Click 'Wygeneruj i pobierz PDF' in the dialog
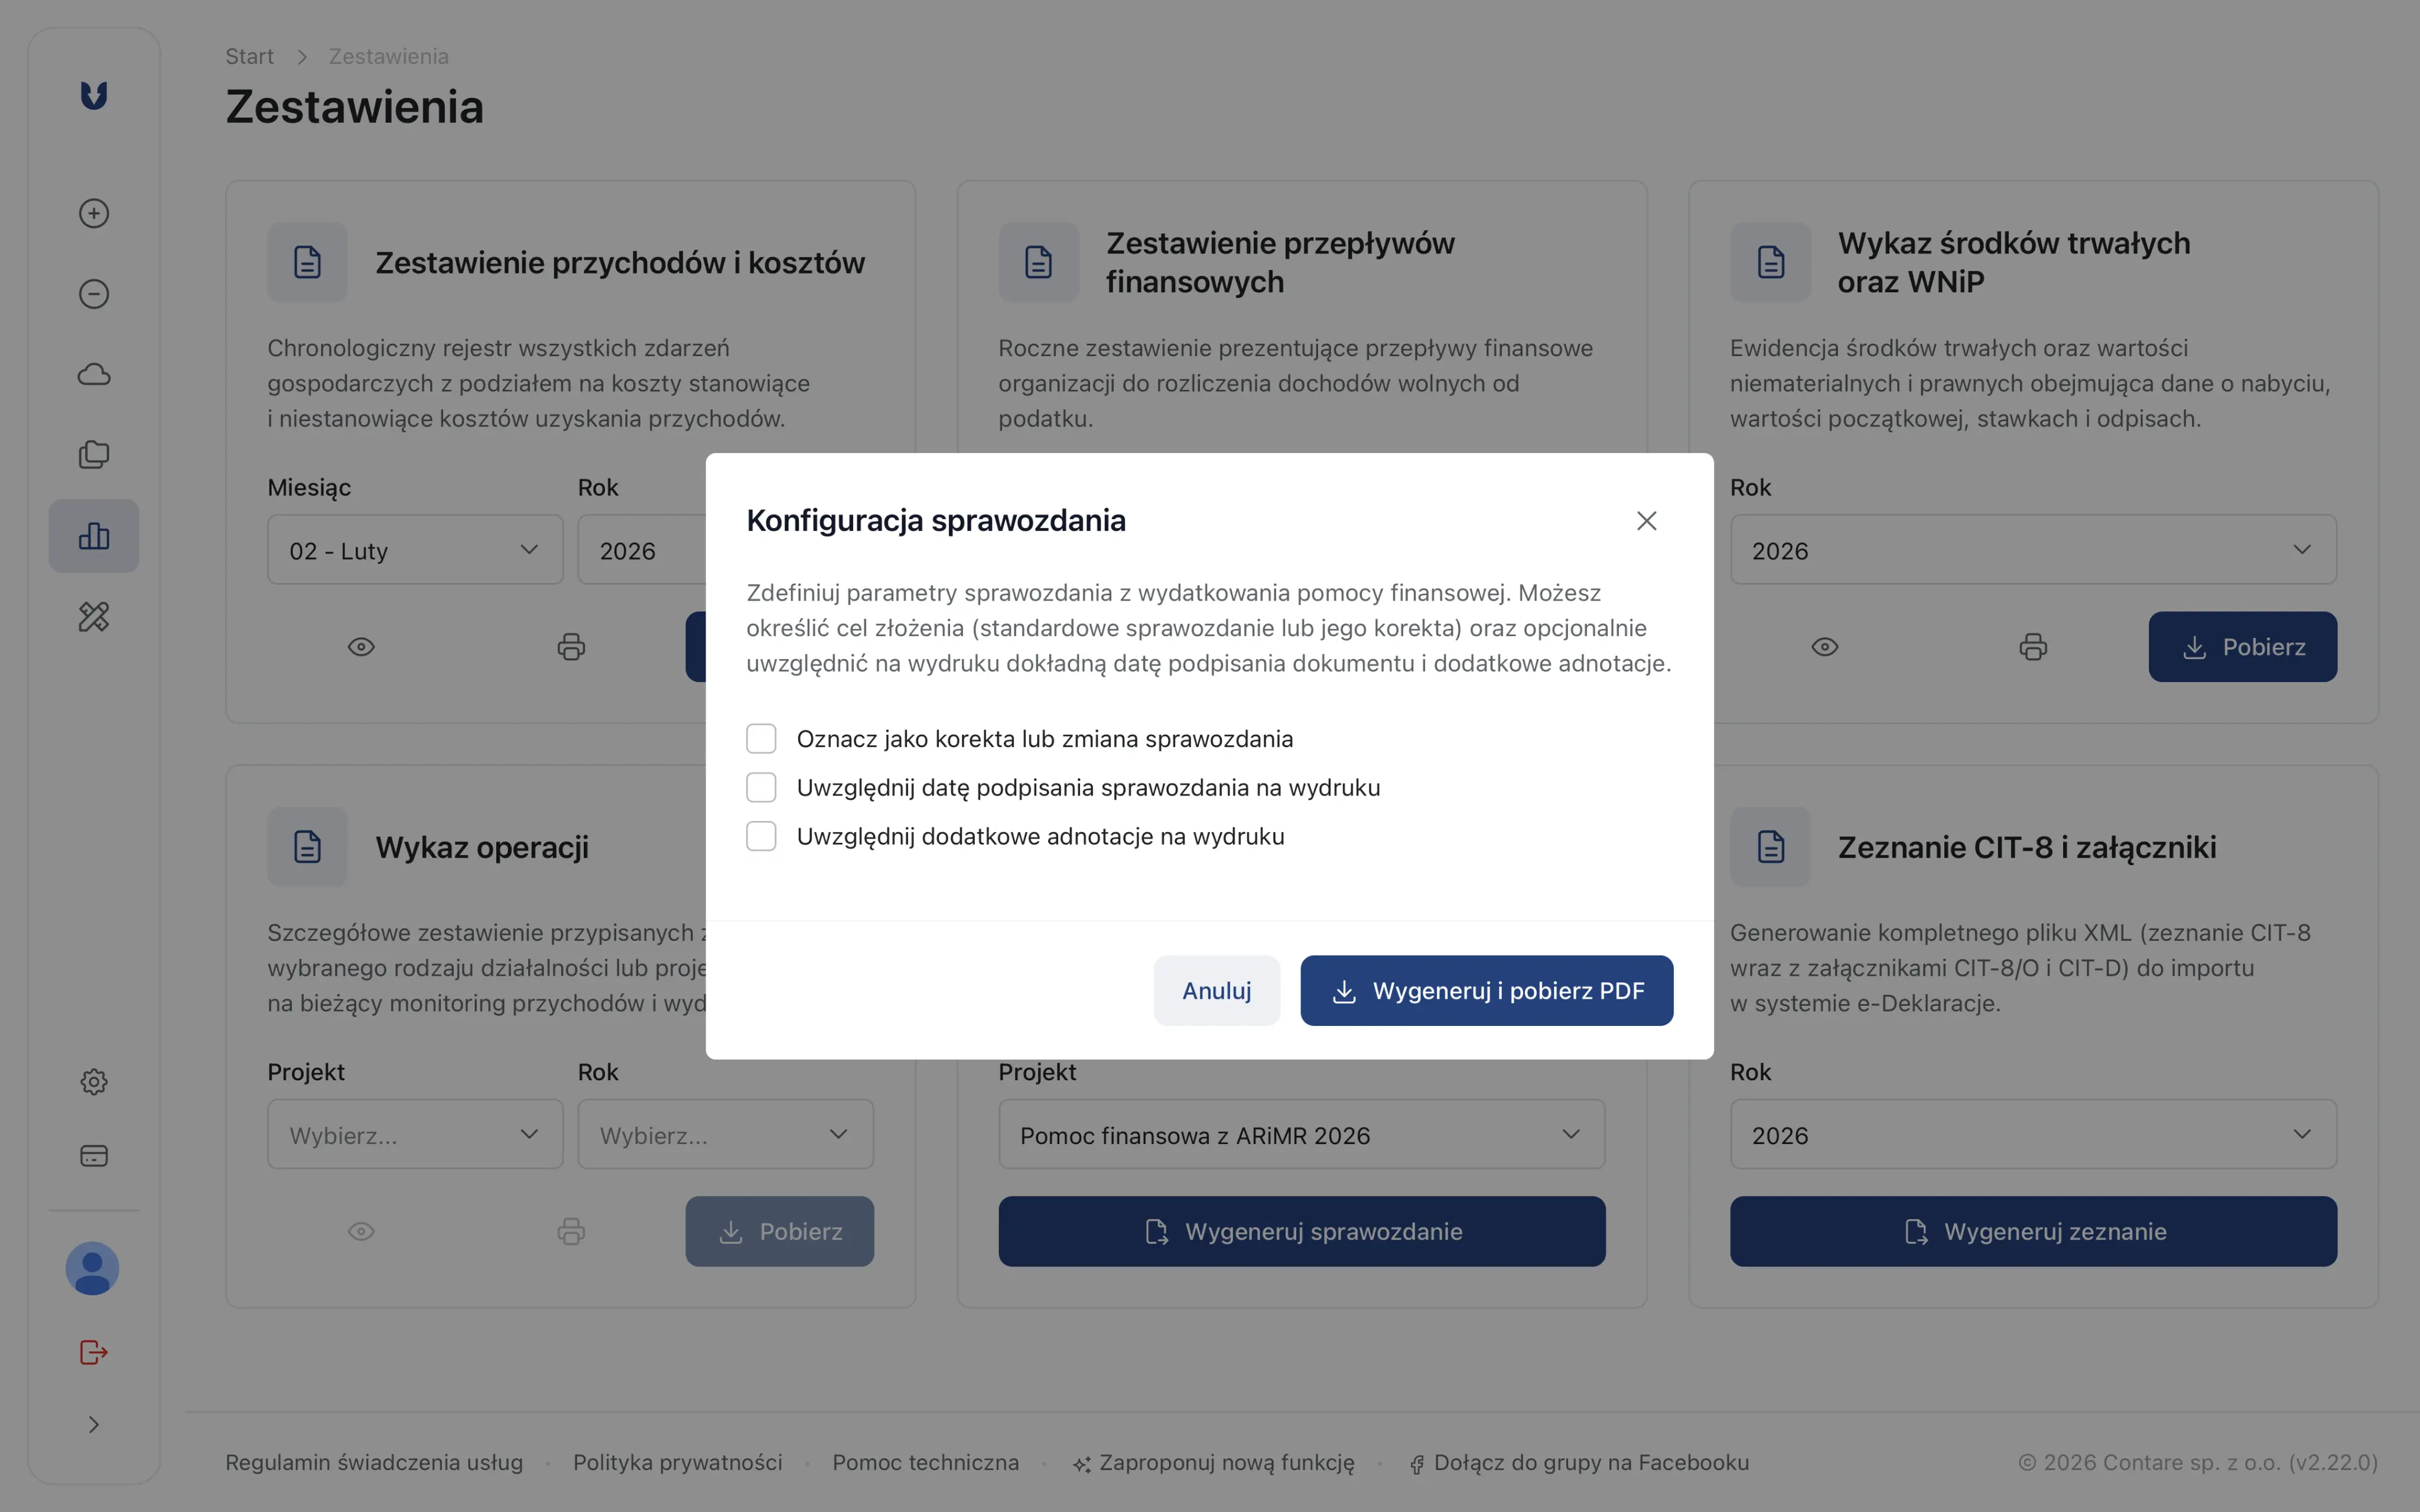The width and height of the screenshot is (2420, 1512). (x=1487, y=990)
